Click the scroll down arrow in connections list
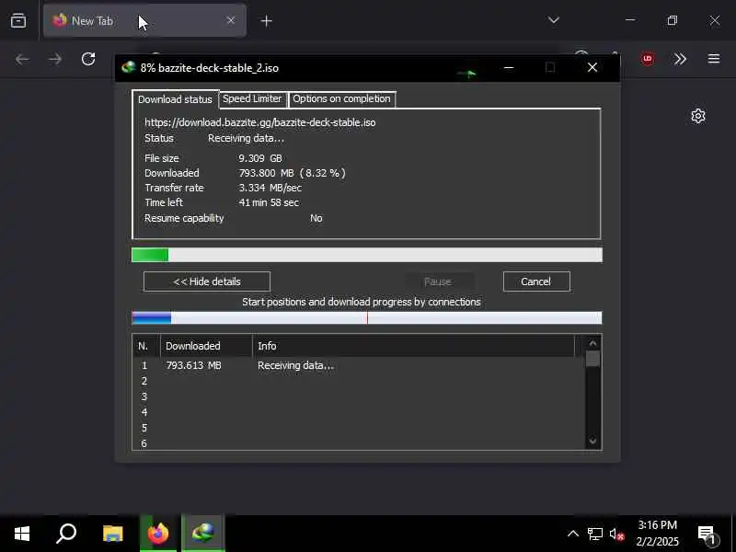Image resolution: width=736 pixels, height=552 pixels. [592, 441]
